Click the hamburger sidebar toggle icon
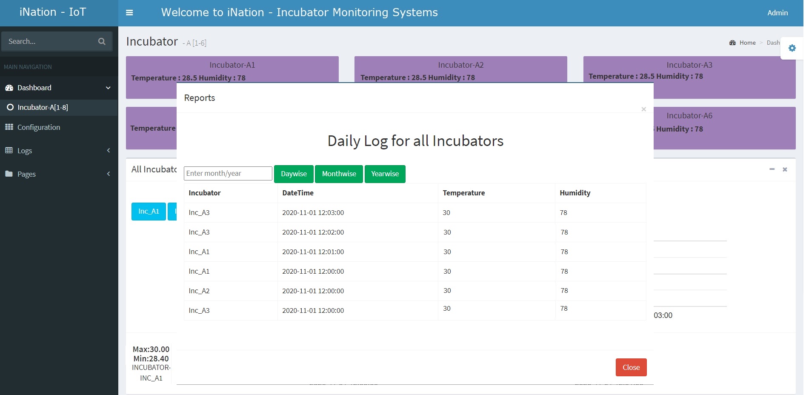Screen dimensions: 806x395 coord(129,13)
